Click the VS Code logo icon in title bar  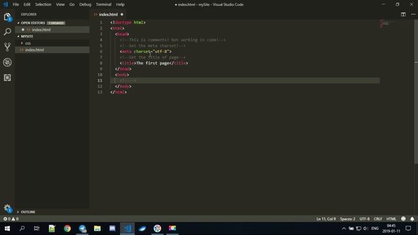click(x=5, y=5)
